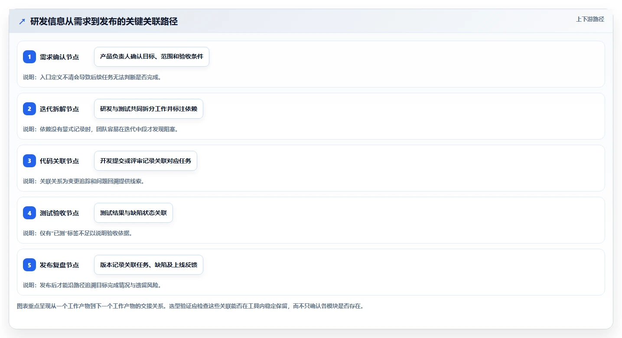Click step number 3 badge
The width and height of the screenshot is (622, 338).
29,161
